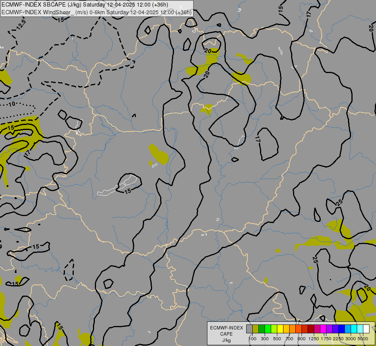
Task: Click the SBCAPE title line in header
Action: click(x=85, y=5)
